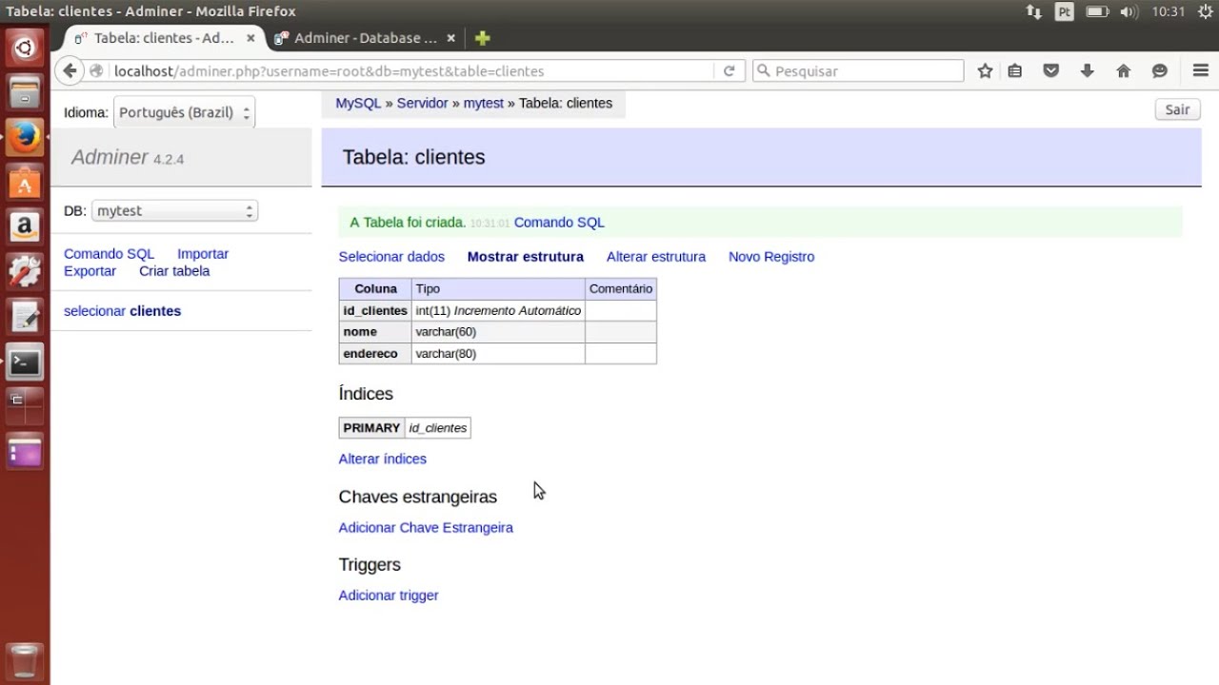Click the 'nome' column name cell

[x=375, y=332]
